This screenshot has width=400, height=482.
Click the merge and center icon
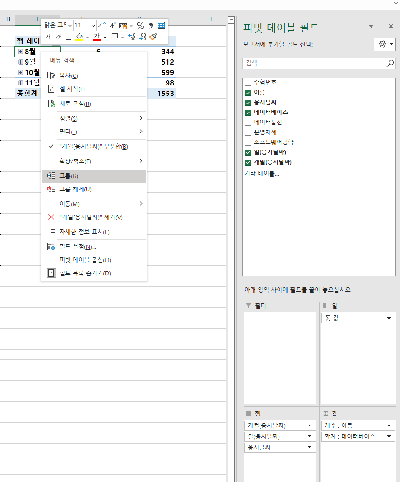point(161,26)
